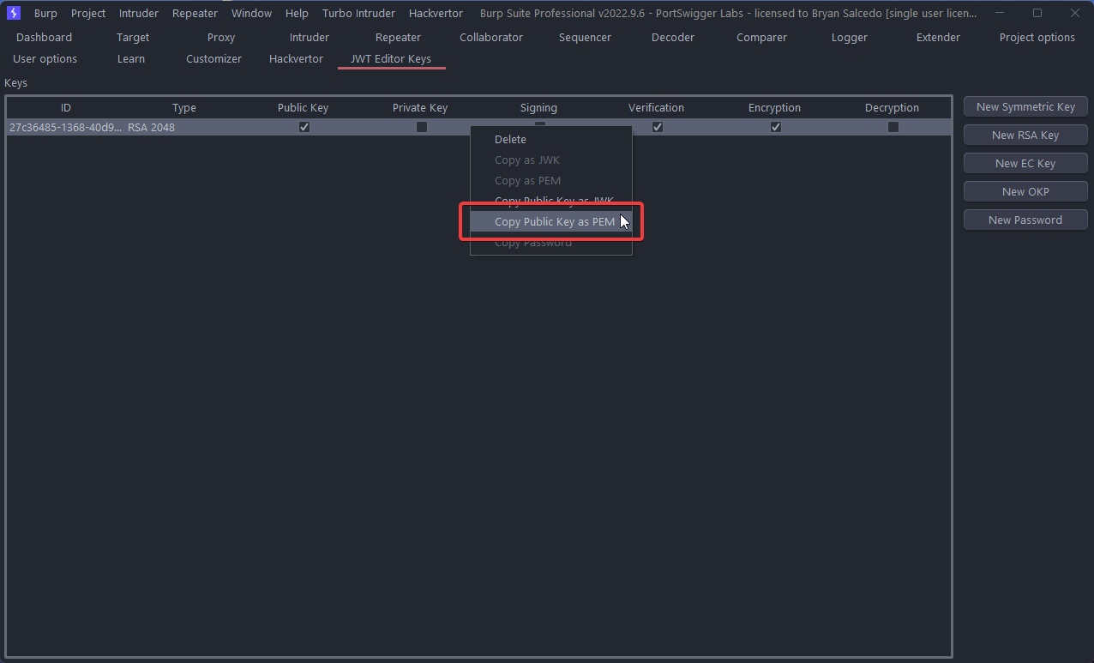Open the Help menu
This screenshot has height=663, width=1094.
(297, 13)
